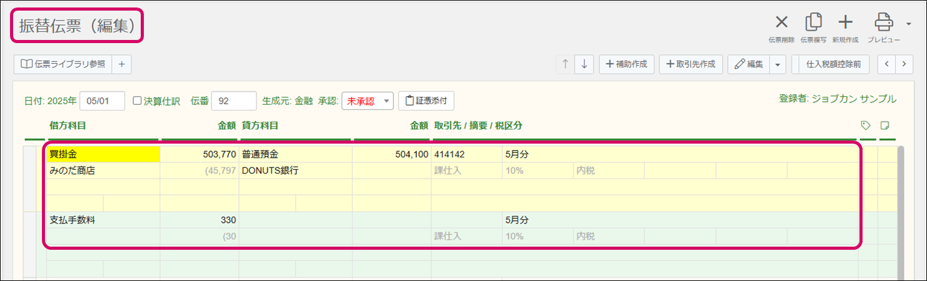The width and height of the screenshot is (927, 281).
Task: Click the 伝票削除 X icon
Action: tap(781, 23)
